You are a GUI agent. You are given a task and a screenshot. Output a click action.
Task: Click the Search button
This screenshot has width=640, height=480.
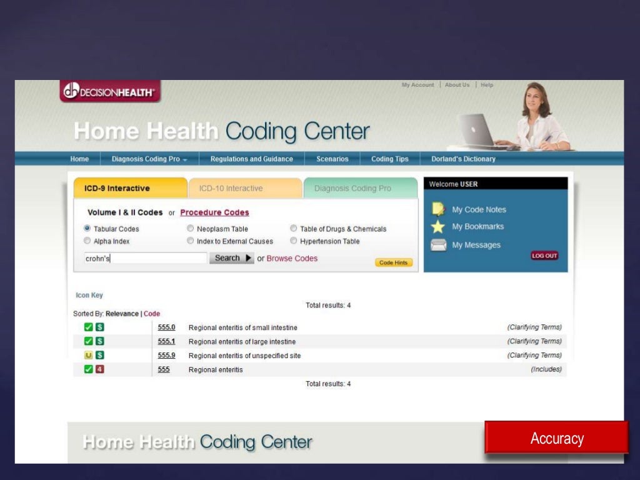click(x=231, y=258)
